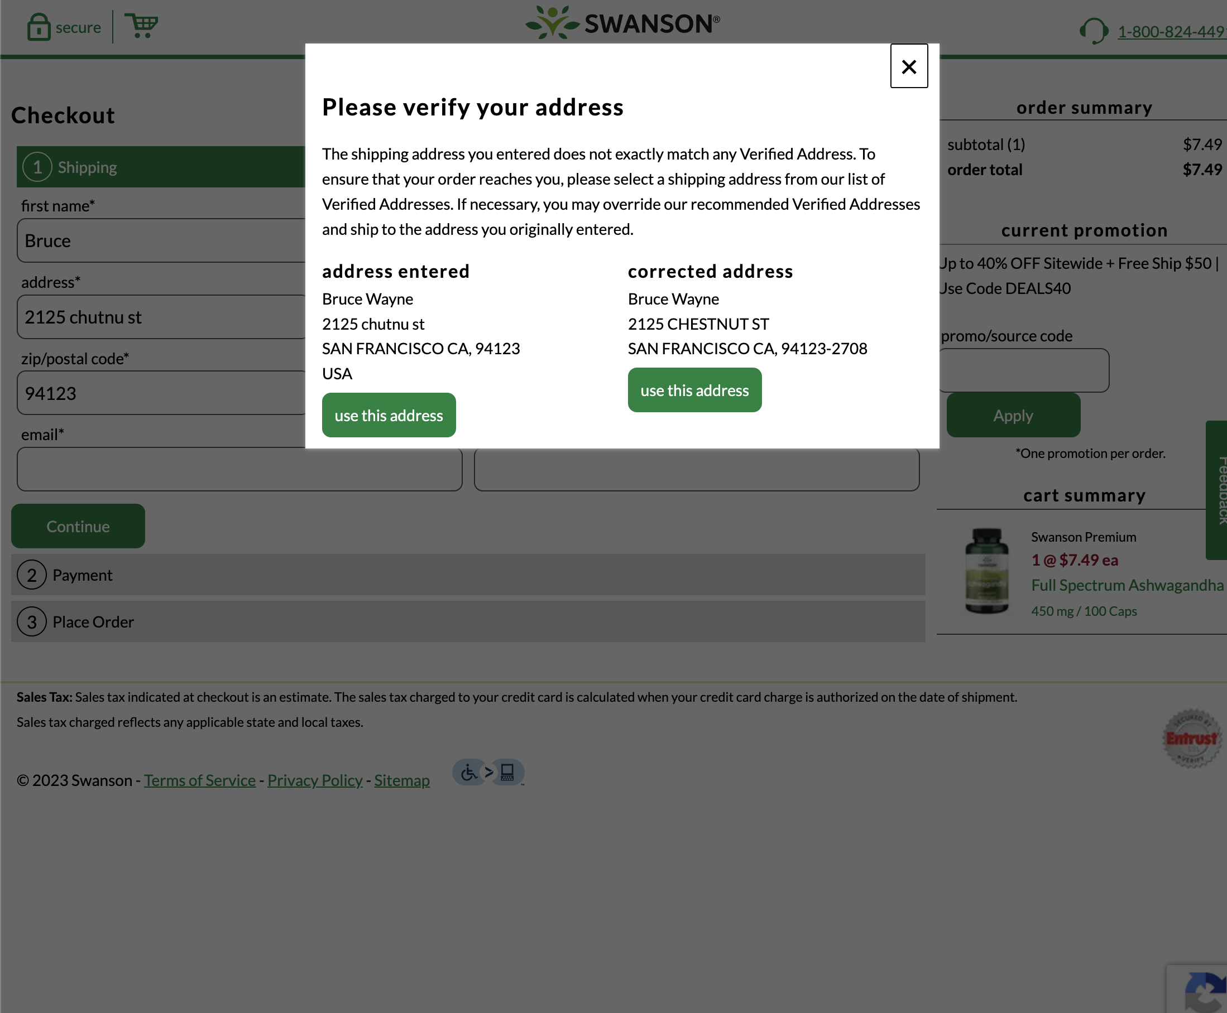Image resolution: width=1227 pixels, height=1013 pixels.
Task: Click the Swanson logo
Action: click(621, 23)
